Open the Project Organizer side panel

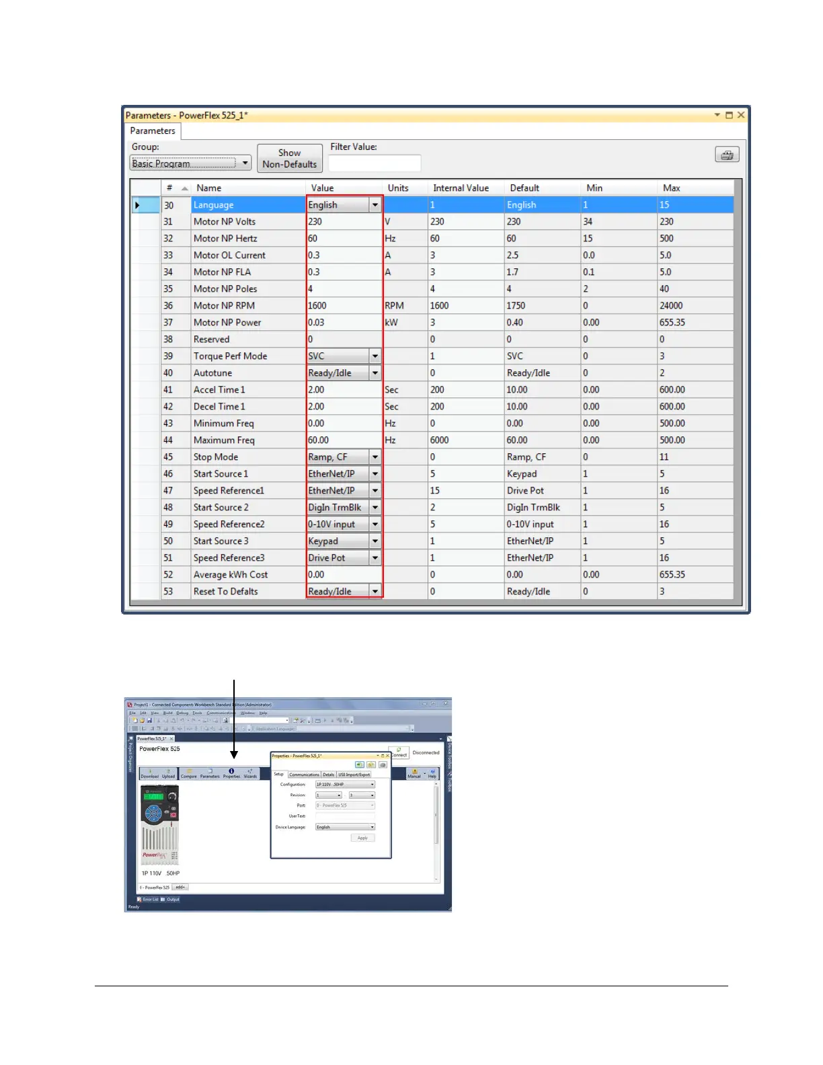[131, 756]
